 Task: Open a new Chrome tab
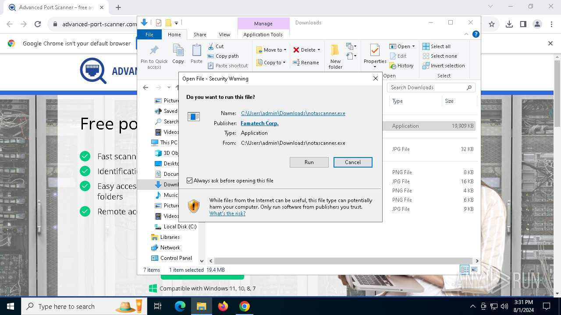(118, 7)
